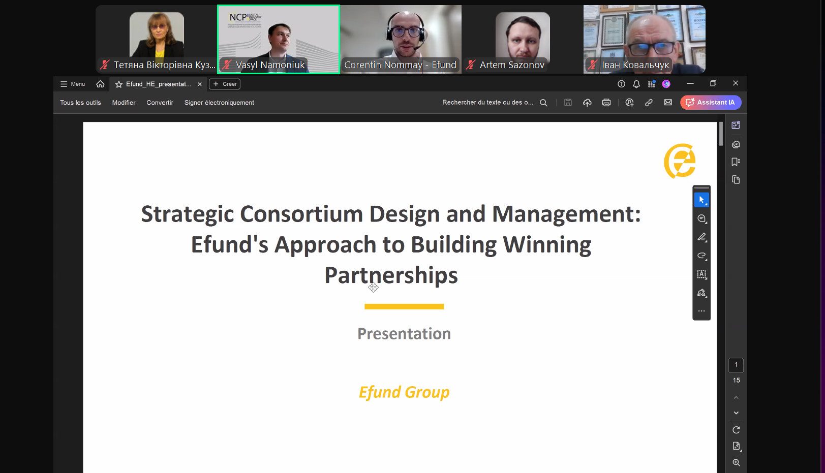Viewport: 825px width, 473px height.
Task: Choose the freehand draw tool
Action: [701, 256]
